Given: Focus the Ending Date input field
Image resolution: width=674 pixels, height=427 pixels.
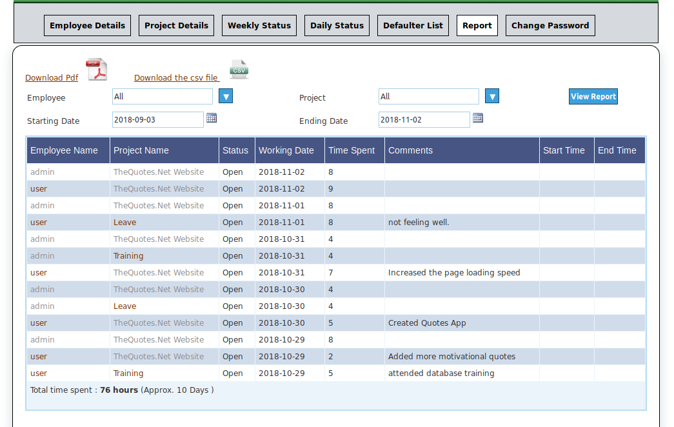Looking at the screenshot, I should (424, 119).
